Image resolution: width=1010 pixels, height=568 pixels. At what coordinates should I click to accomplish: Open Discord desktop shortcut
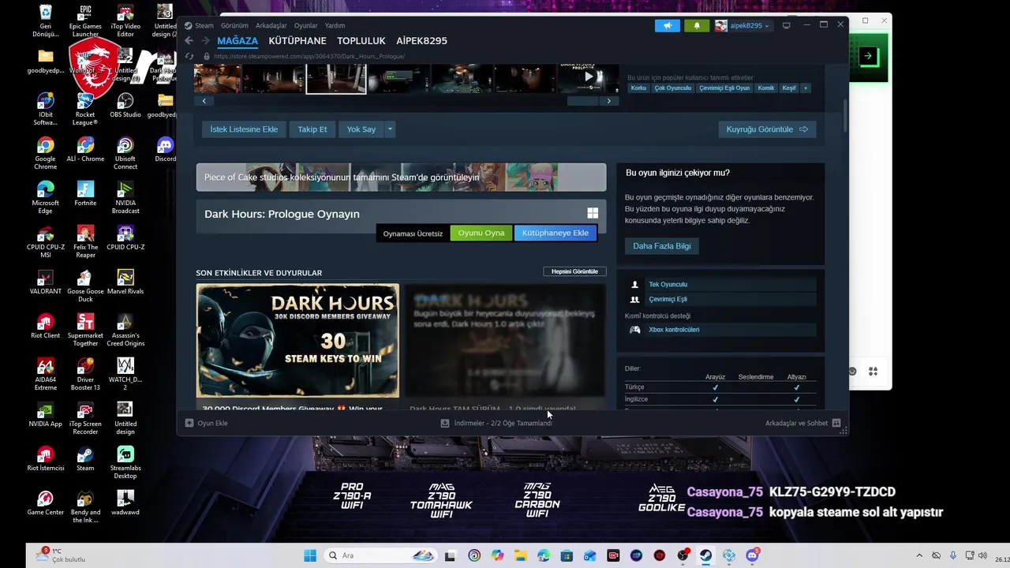click(165, 149)
